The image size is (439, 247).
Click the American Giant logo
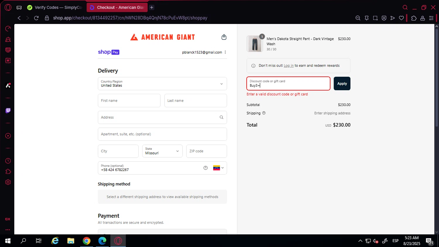(x=162, y=37)
